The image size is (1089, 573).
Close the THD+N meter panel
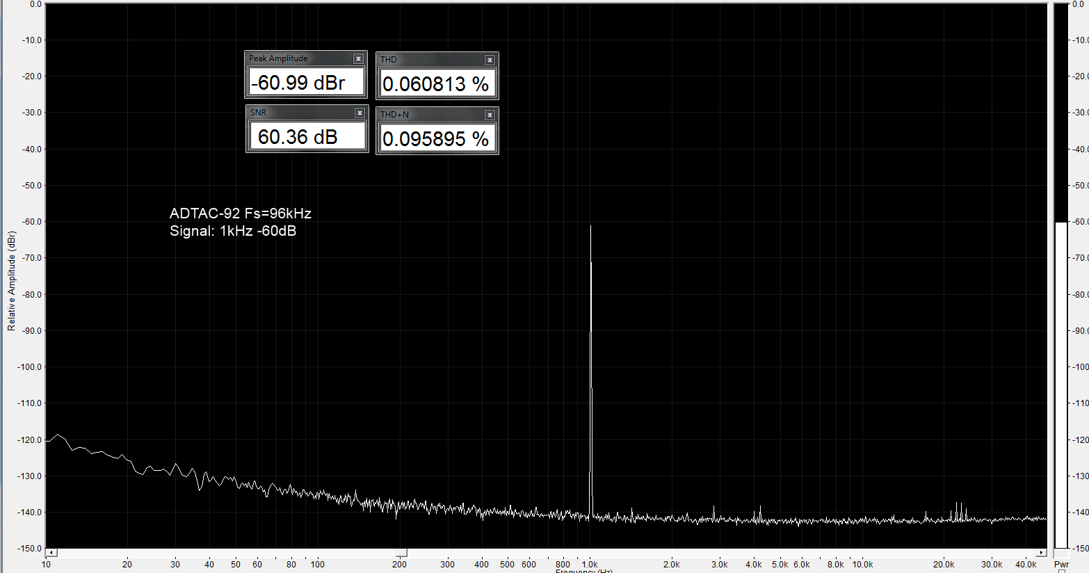click(490, 115)
